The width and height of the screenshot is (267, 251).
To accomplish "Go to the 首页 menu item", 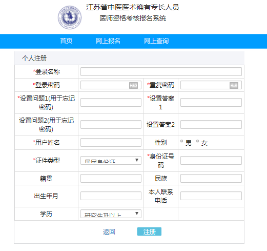I will pos(66,41).
